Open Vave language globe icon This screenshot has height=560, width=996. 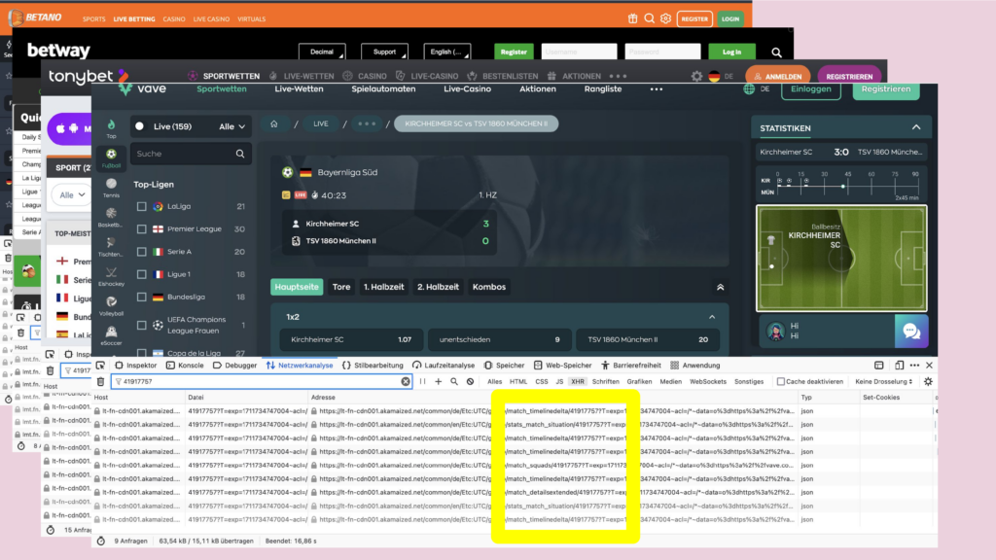coord(749,88)
